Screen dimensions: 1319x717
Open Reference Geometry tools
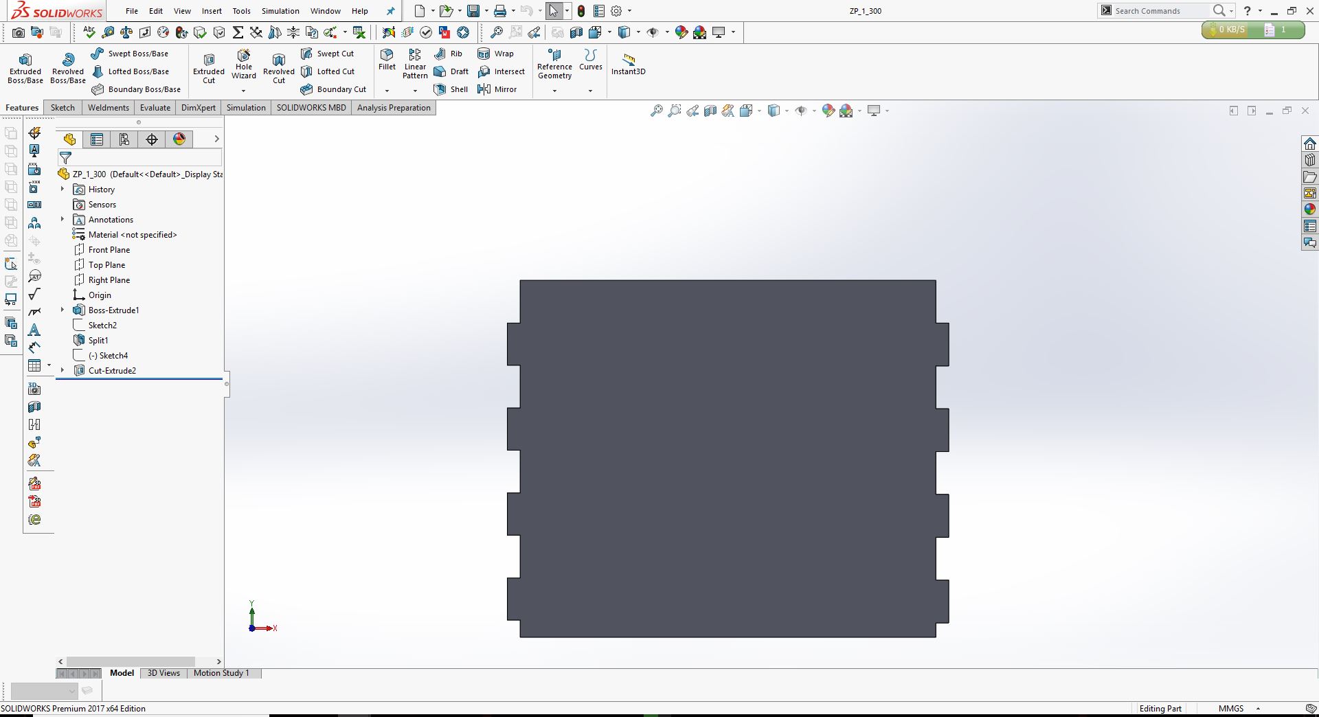coord(554,64)
